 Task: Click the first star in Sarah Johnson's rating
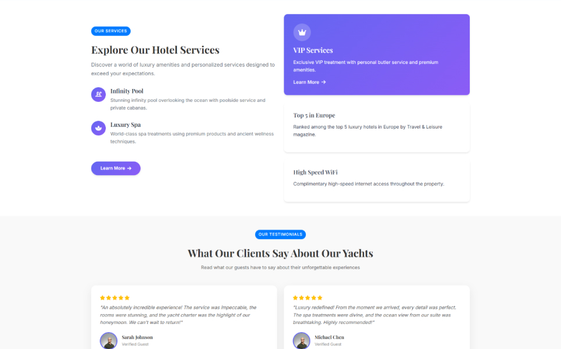tap(102, 298)
